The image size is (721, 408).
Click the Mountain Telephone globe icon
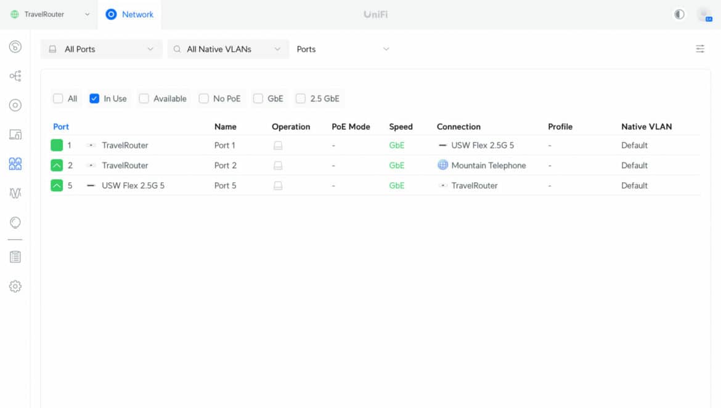[x=442, y=165]
